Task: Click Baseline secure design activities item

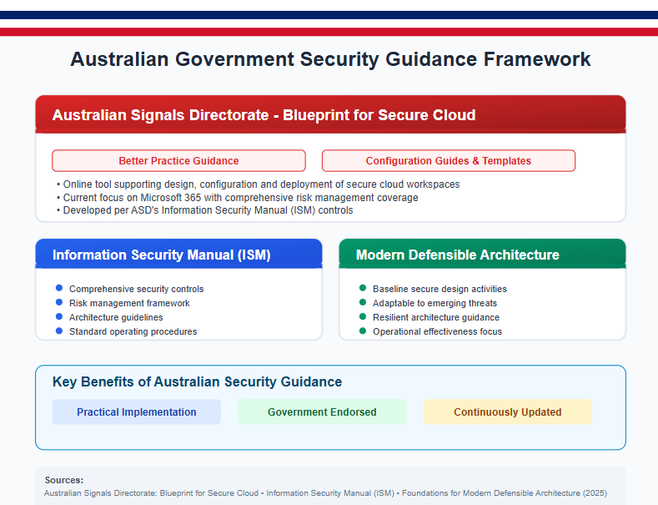Action: [440, 289]
